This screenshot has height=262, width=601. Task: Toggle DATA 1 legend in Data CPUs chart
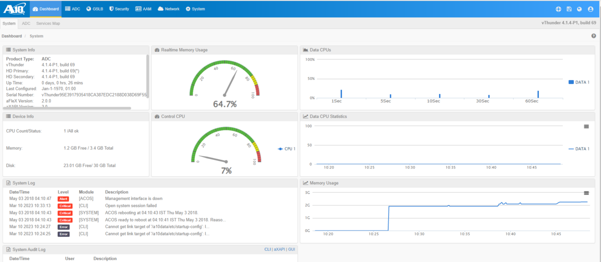(x=579, y=82)
